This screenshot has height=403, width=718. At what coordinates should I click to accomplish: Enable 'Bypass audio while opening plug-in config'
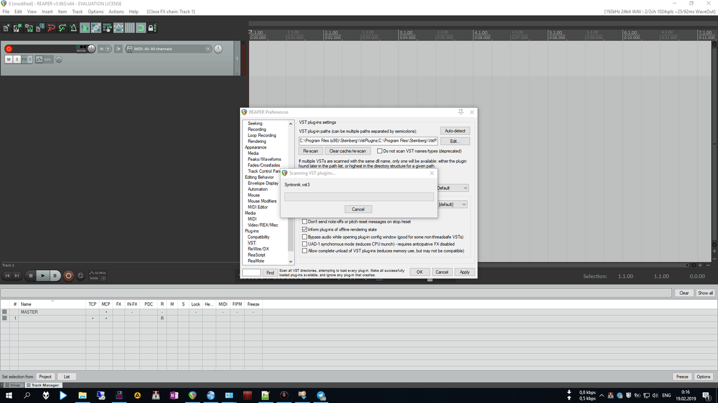[x=305, y=237]
